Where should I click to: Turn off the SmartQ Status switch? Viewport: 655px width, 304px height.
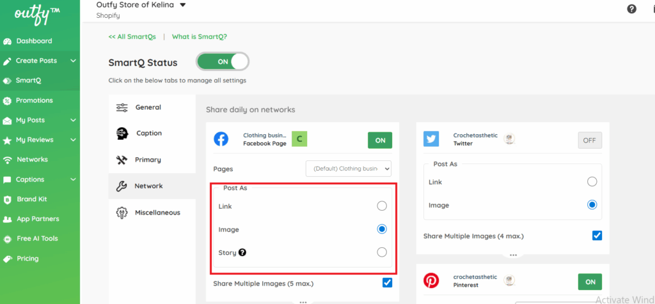223,62
